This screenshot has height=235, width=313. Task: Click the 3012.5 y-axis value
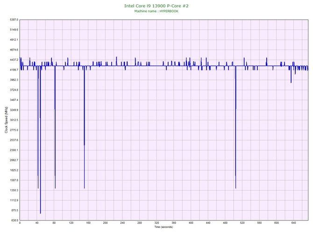14,120
